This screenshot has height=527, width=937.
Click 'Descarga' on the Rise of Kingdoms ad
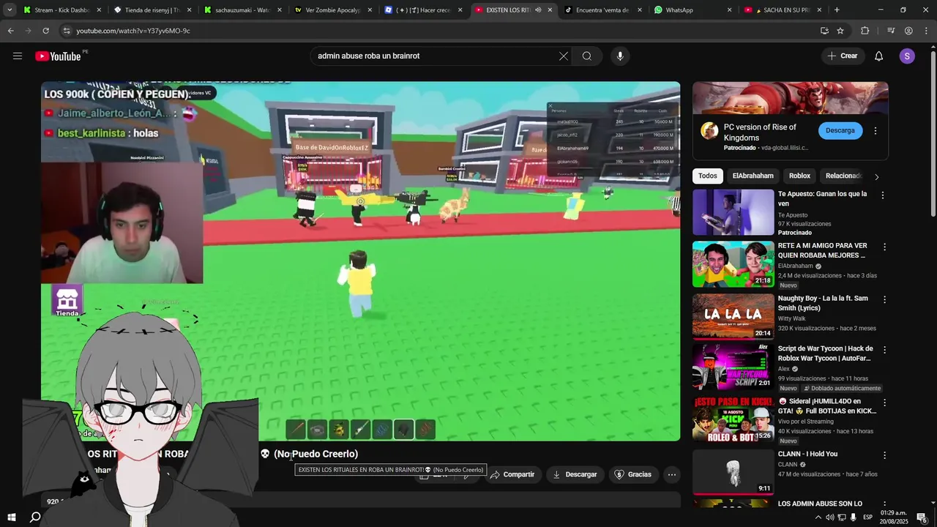tap(840, 130)
